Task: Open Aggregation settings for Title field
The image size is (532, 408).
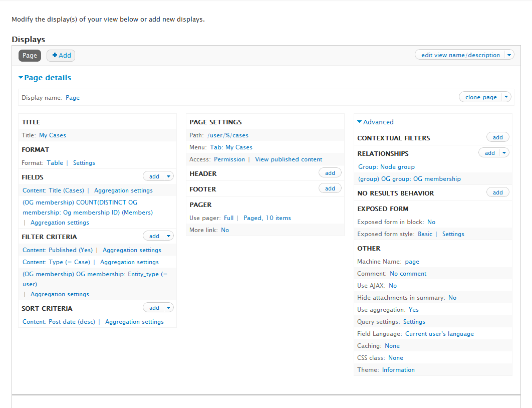Action: point(124,190)
